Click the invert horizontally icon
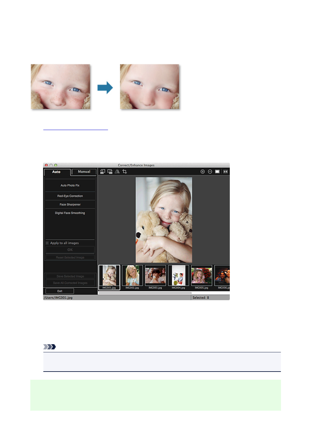311x440 pixels. [117, 171]
